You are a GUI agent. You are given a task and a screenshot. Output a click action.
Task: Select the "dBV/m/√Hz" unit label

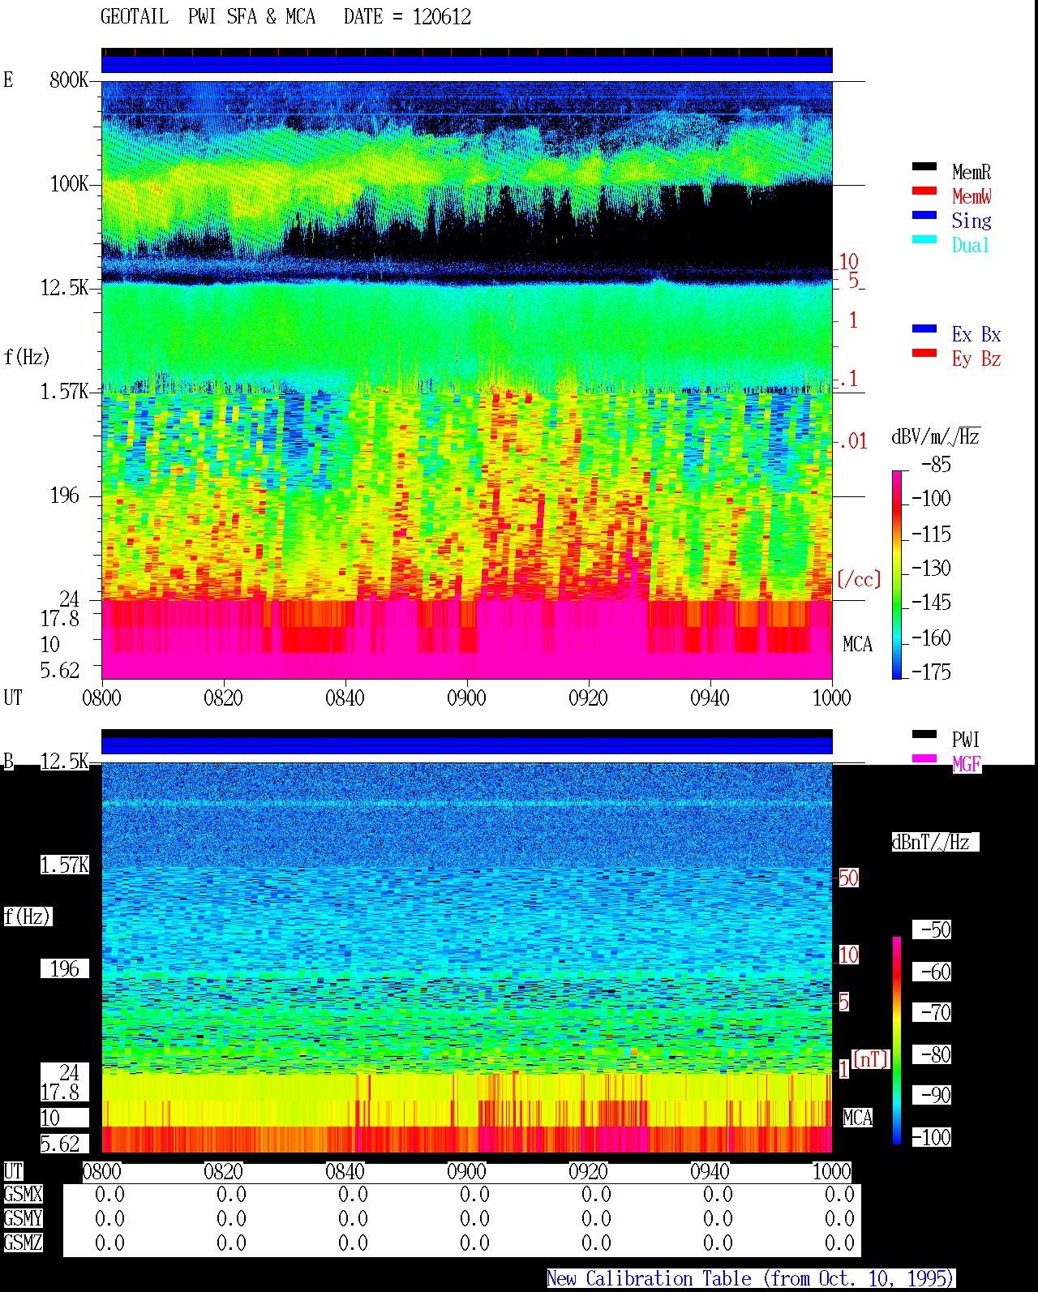point(936,436)
